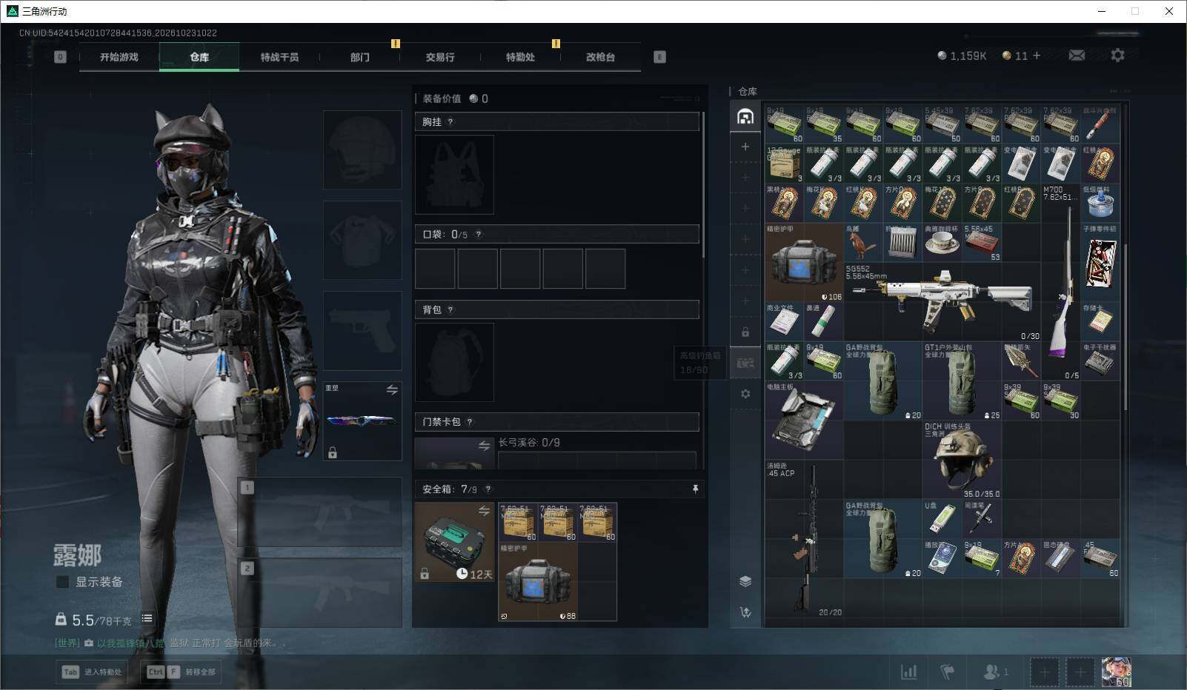Click the help icon next to 安全箱
This screenshot has height=690, width=1187.
(x=488, y=489)
